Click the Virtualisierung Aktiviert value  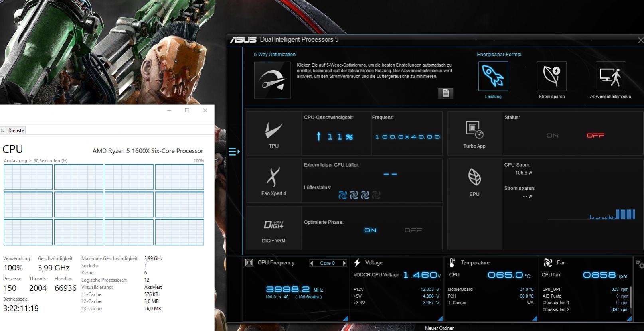tap(153, 287)
